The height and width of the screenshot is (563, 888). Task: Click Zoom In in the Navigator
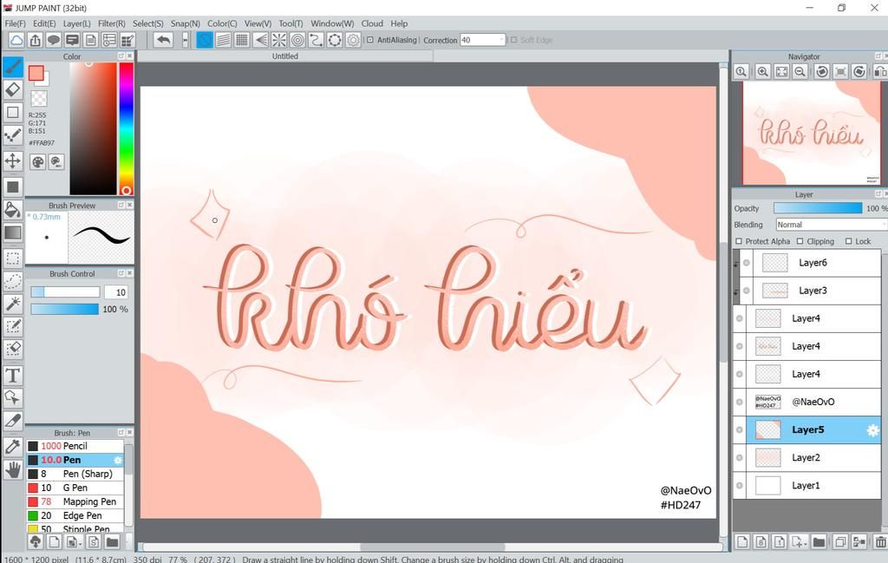(763, 72)
